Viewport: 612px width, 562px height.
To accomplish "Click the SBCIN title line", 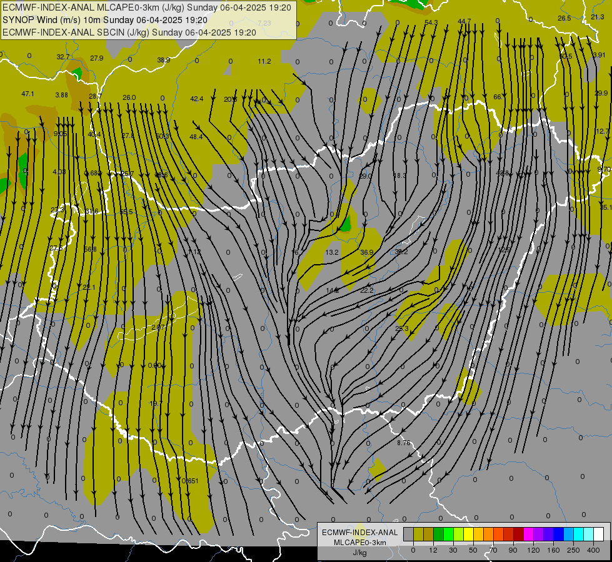I will (129, 32).
